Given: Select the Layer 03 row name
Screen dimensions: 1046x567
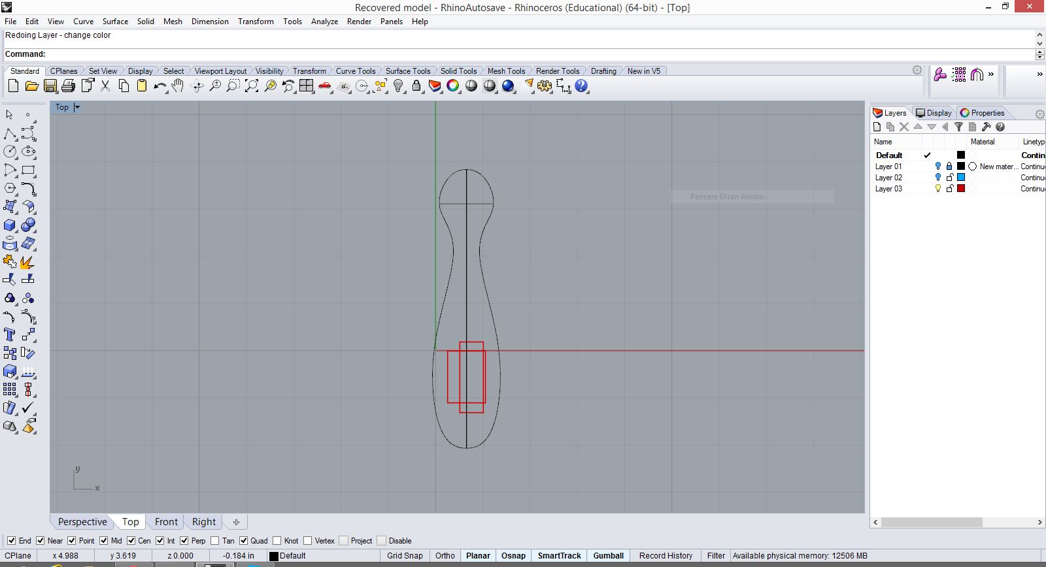Looking at the screenshot, I should 888,189.
